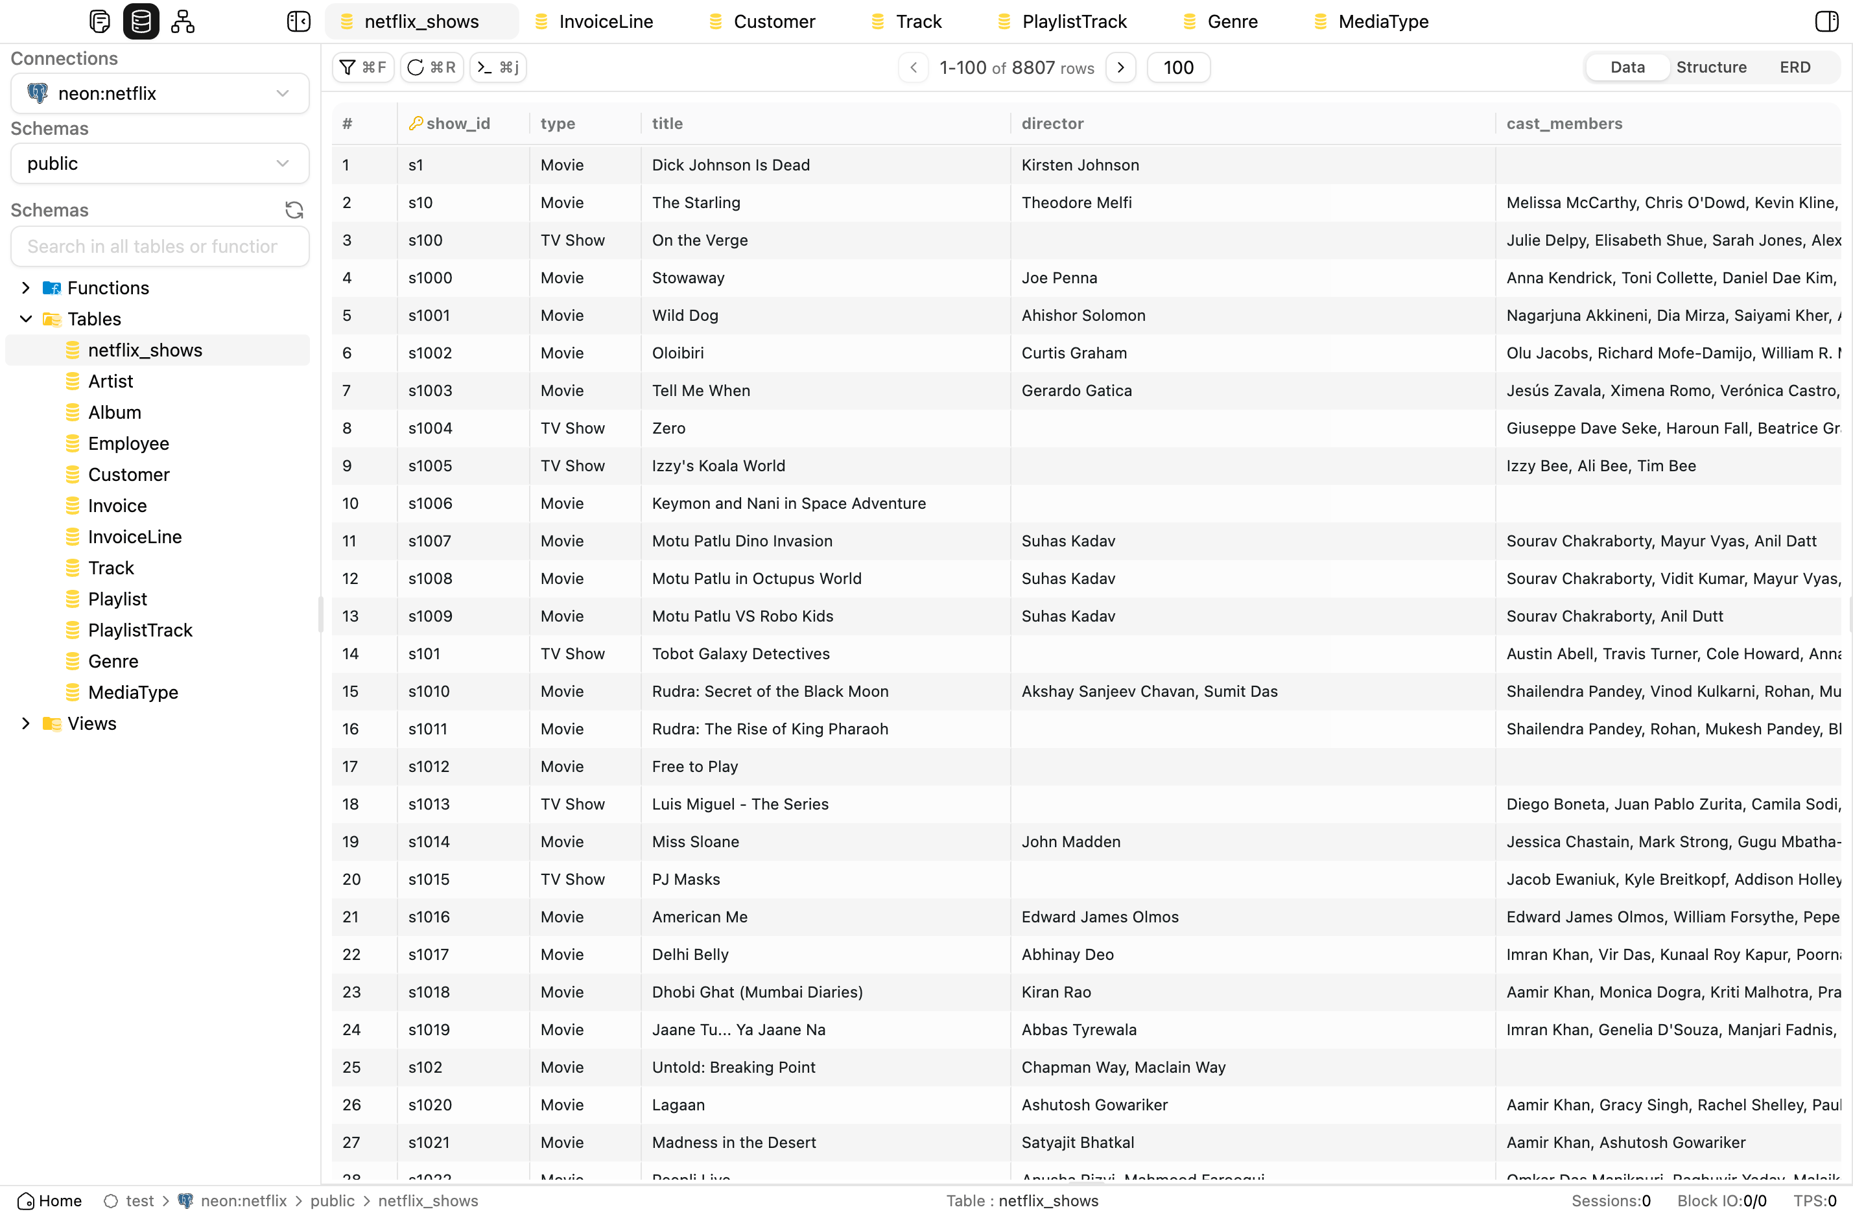Switch to Structure view
The image size is (1853, 1216).
[x=1710, y=67]
